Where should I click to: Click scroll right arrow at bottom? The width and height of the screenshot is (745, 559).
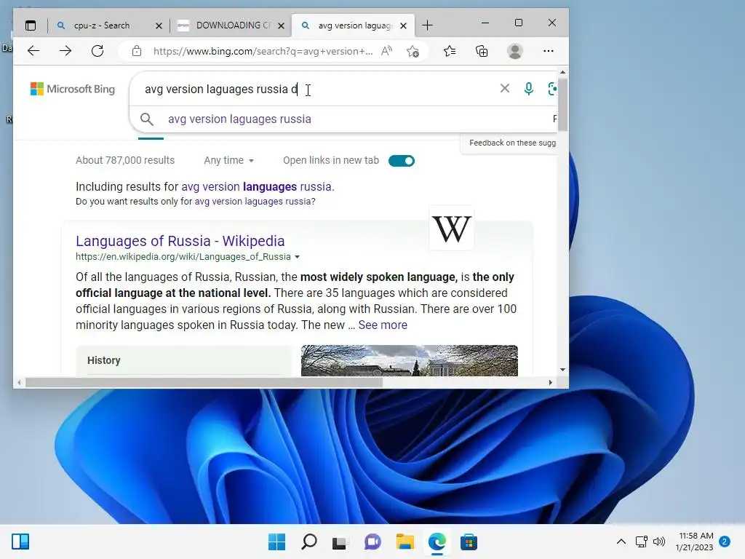click(x=551, y=382)
